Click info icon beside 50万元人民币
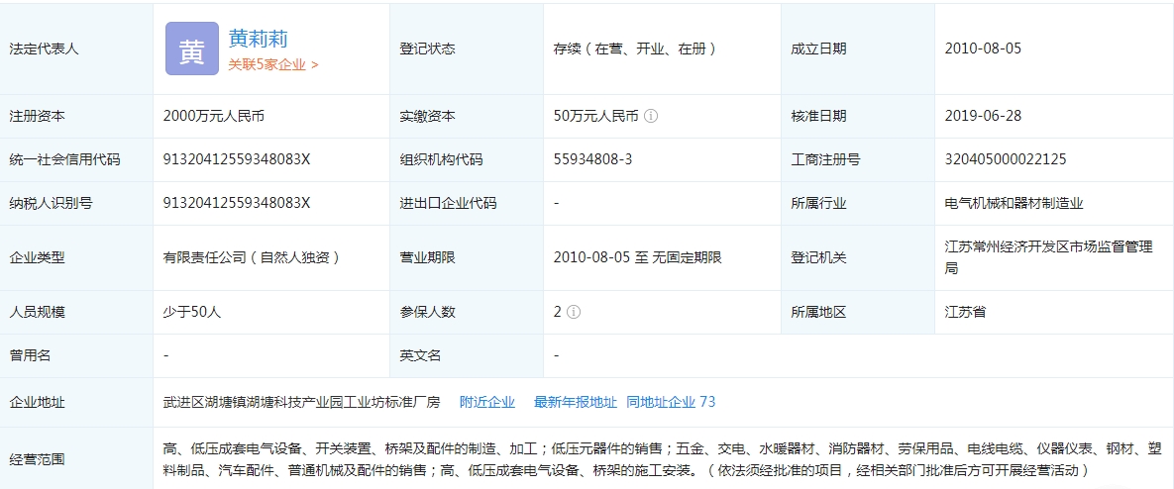The height and width of the screenshot is (489, 1174). [x=651, y=116]
